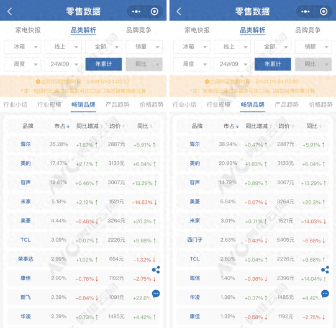Select 畅销品牌 sub-tab in right panel

tap(252, 105)
